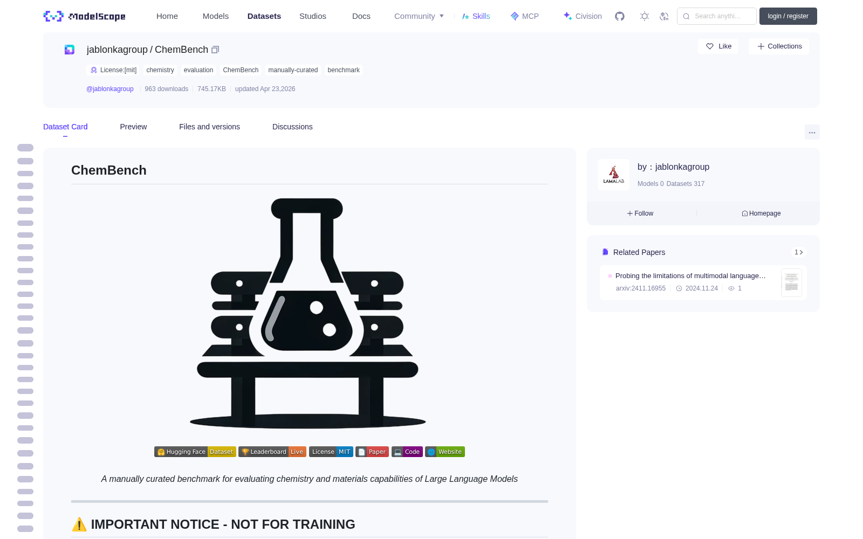Click the topmost outline pill in left sidebar
This screenshot has height=539, width=863.
point(25,148)
